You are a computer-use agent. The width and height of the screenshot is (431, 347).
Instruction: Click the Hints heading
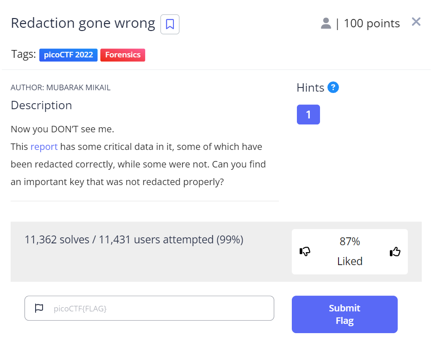(x=310, y=87)
